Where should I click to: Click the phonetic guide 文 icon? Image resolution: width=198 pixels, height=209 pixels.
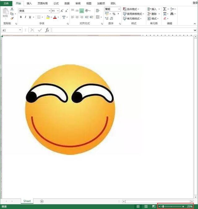(x=64, y=17)
